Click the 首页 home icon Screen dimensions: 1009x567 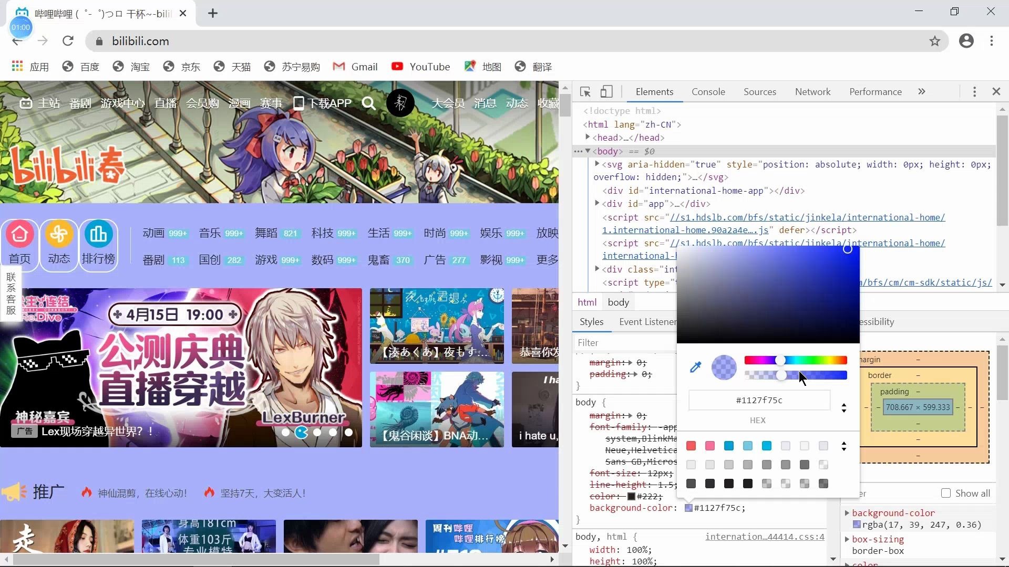tap(20, 234)
